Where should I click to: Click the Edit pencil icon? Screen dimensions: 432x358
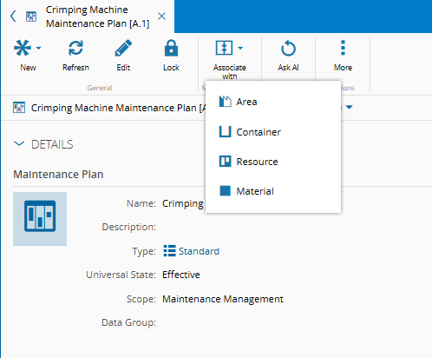(123, 48)
